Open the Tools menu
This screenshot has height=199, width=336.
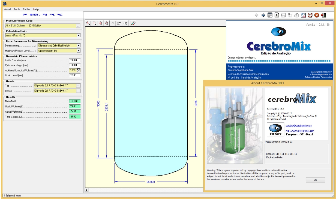[17, 9]
